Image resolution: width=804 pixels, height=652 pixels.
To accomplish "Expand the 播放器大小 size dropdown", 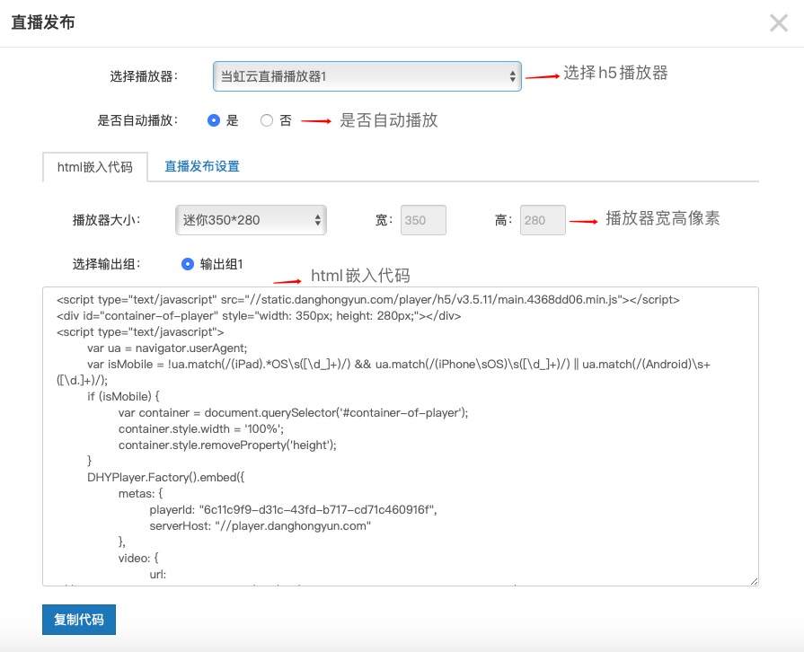I will tap(251, 220).
